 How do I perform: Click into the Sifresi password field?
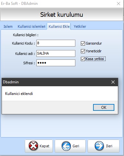click(x=56, y=63)
